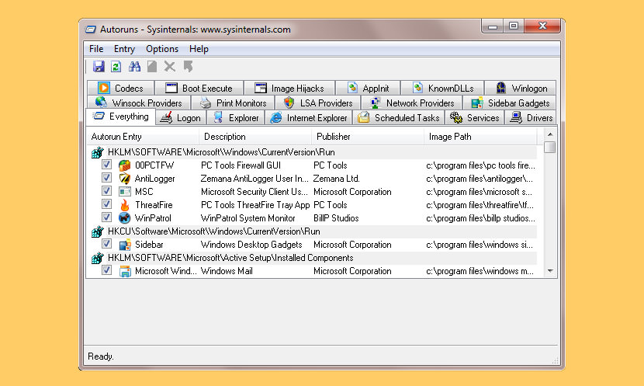The width and height of the screenshot is (644, 386).
Task: Click registry icon of HKLM Run key
Action: (97, 152)
